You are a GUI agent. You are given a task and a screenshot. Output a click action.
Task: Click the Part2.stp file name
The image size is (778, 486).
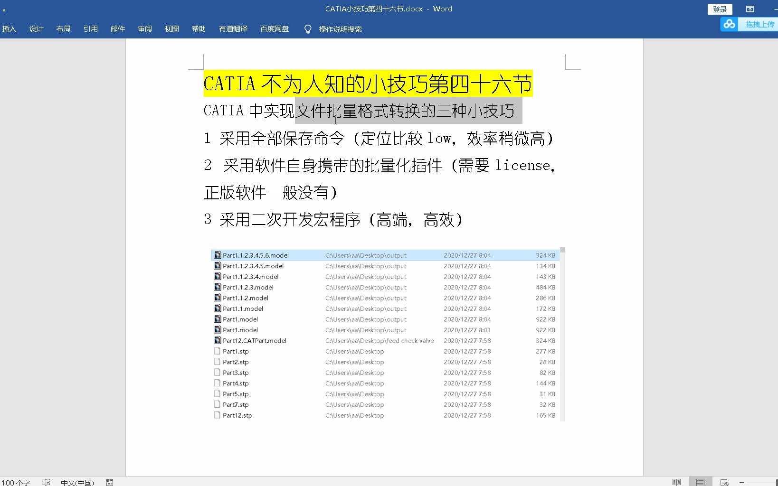pyautogui.click(x=236, y=362)
